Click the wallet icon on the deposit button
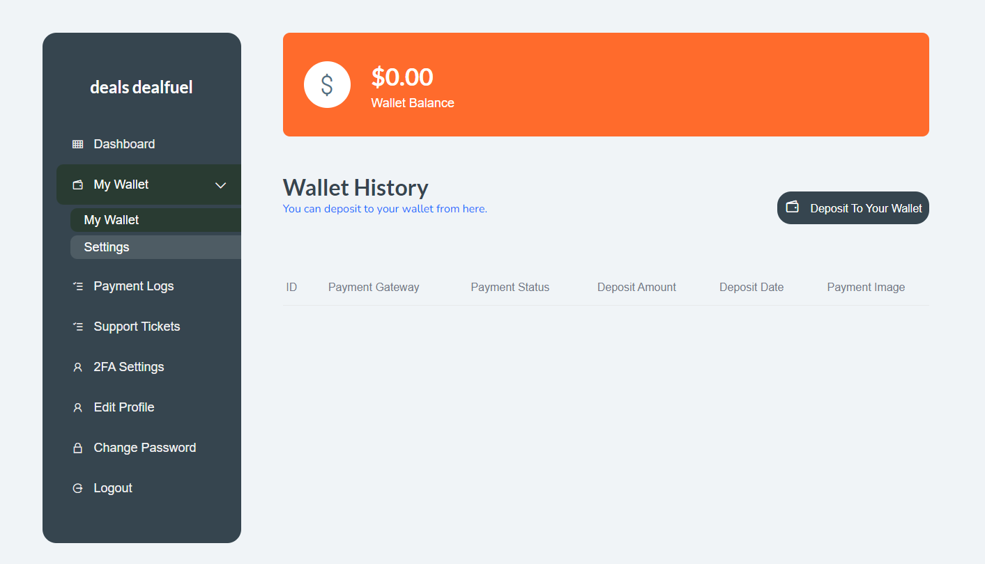The image size is (985, 564). tap(793, 207)
